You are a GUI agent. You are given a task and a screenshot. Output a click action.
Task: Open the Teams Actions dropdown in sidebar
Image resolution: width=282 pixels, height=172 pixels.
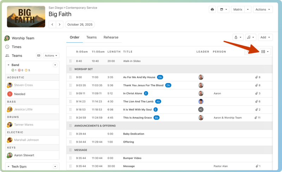click(x=51, y=55)
